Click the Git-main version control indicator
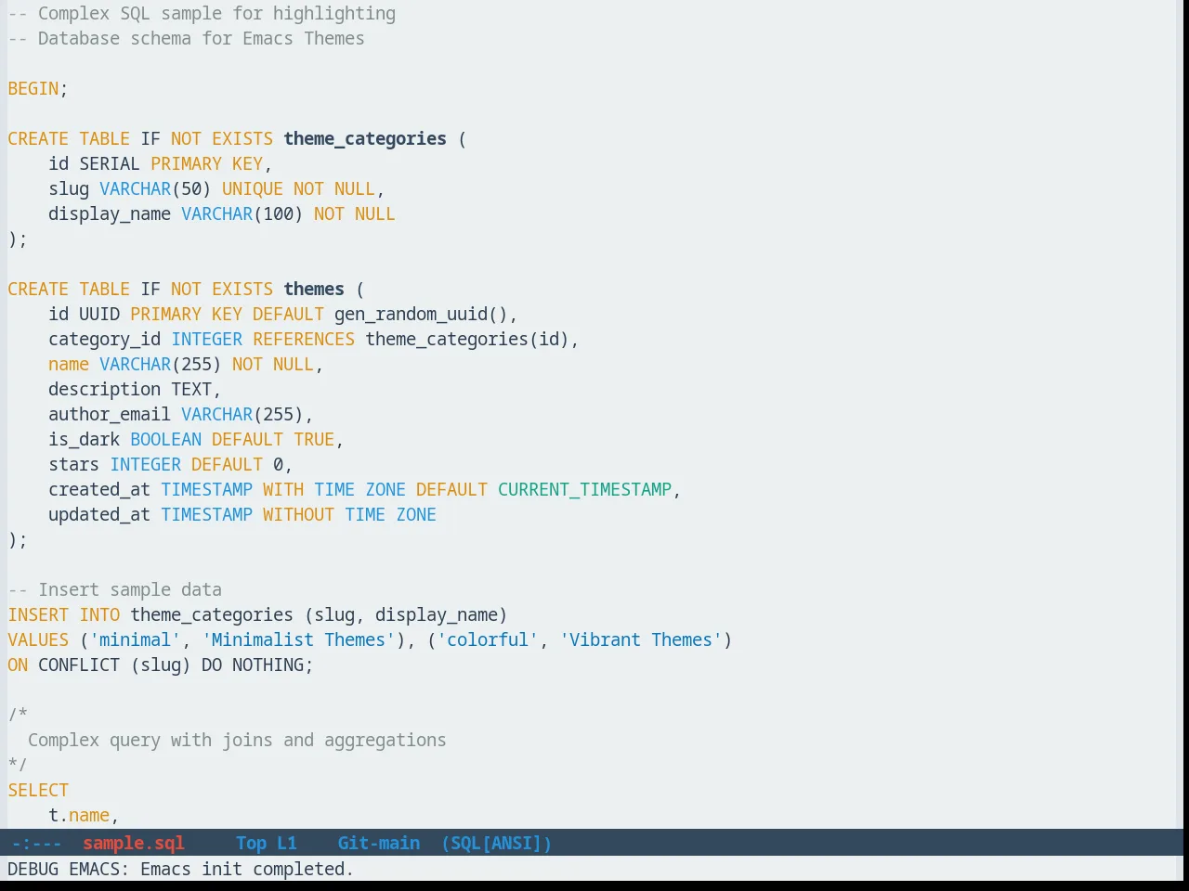Screen dimensions: 1189x891 point(379,843)
